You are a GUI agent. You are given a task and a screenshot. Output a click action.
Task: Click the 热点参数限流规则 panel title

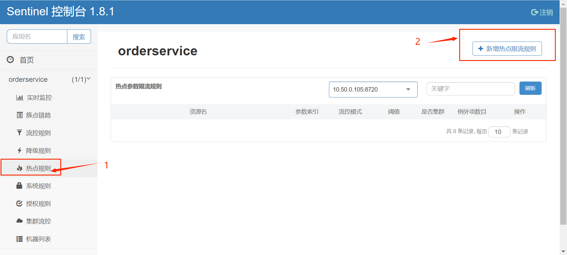[139, 86]
